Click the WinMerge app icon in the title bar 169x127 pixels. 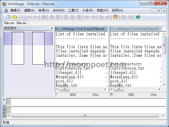4,4
